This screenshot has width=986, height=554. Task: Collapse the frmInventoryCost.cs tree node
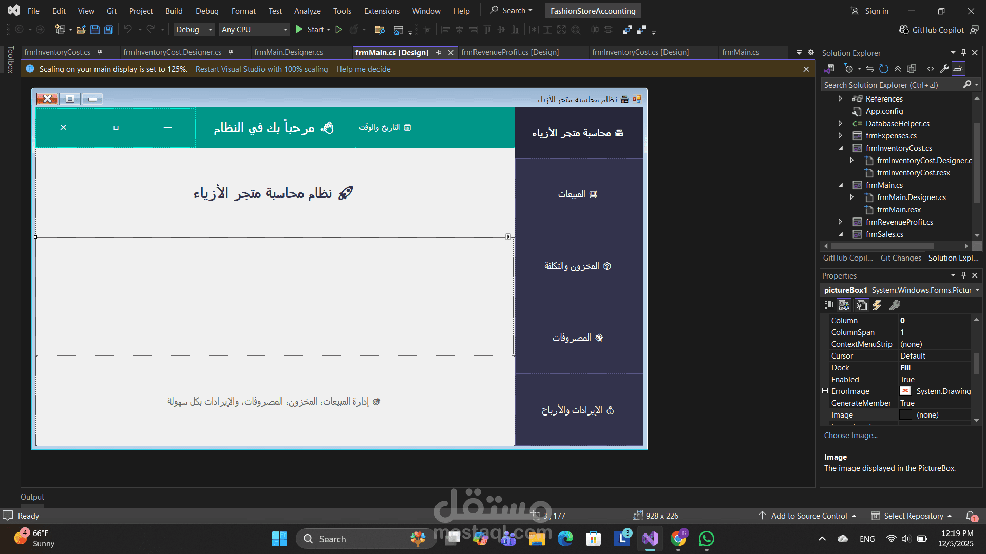(x=841, y=148)
